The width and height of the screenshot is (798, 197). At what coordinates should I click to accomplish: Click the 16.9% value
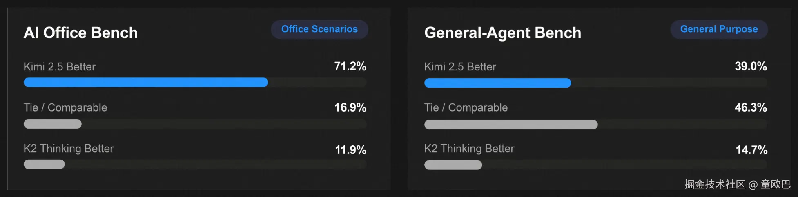coord(350,107)
